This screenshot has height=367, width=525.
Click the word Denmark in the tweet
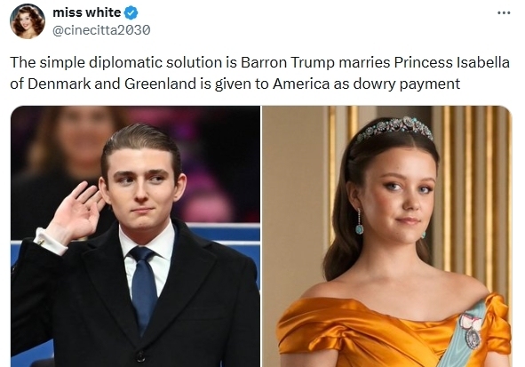pos(59,84)
